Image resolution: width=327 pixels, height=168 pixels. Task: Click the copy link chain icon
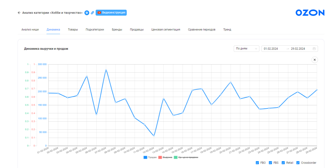point(93,13)
